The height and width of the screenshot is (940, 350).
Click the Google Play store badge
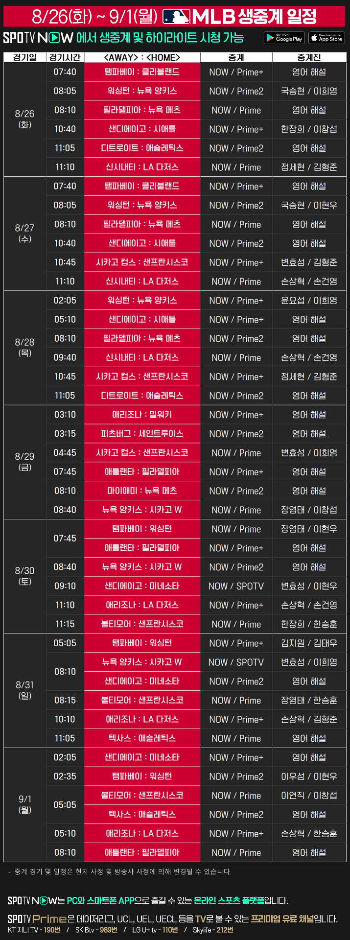pyautogui.click(x=284, y=38)
